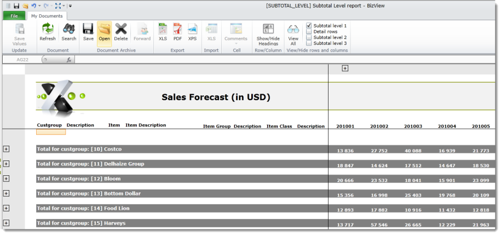Enable the Subtotal level 2 checkbox
This screenshot has height=235, width=501.
click(x=309, y=37)
